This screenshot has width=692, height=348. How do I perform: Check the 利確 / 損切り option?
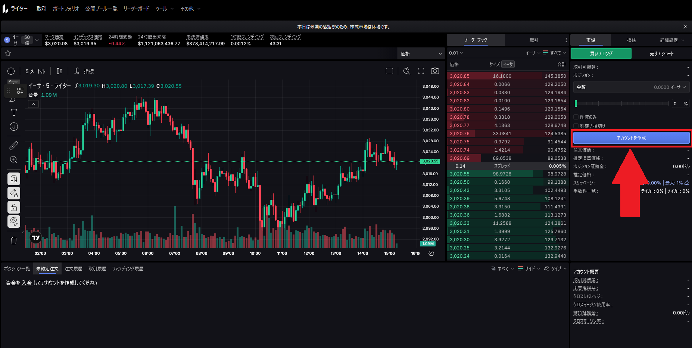pos(576,126)
